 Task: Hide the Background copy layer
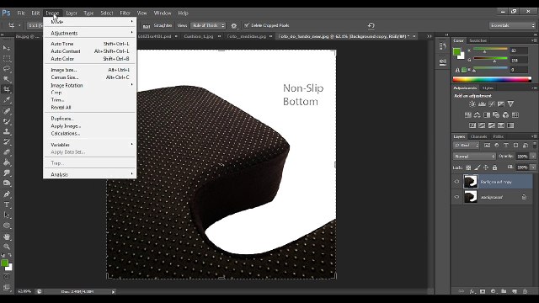[x=456, y=182]
